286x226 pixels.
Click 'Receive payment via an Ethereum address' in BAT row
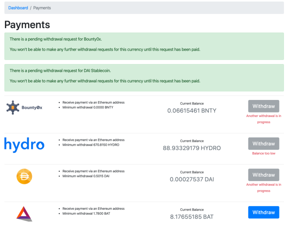pyautogui.click(x=94, y=208)
